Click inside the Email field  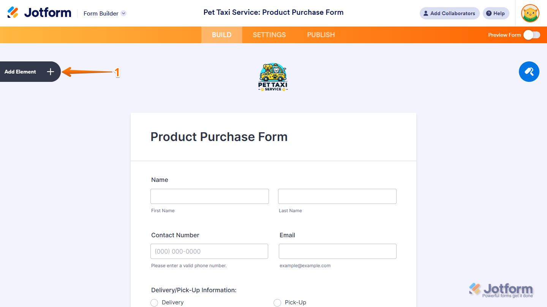click(337, 251)
